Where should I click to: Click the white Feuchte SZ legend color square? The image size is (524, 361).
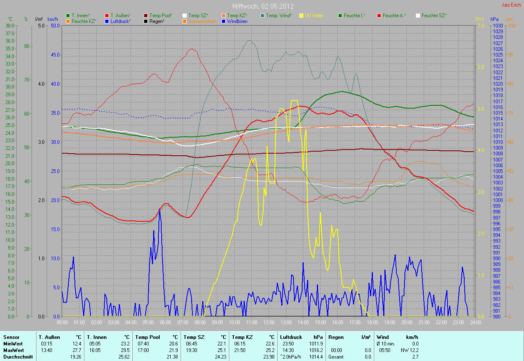(418, 16)
